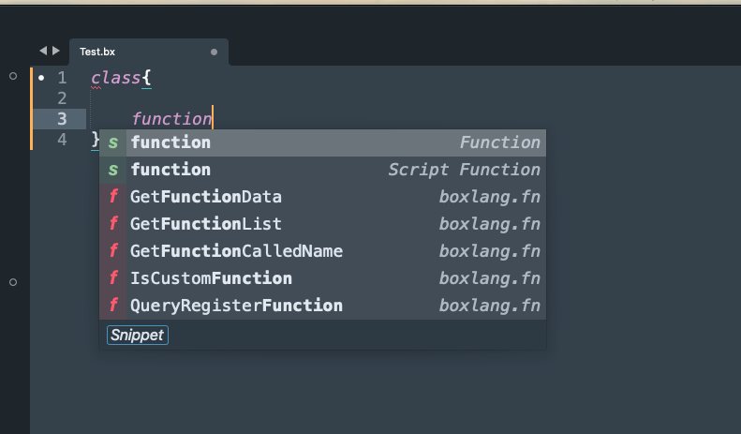Click 'Script Function' annotation text
The height and width of the screenshot is (434, 741).
coord(464,170)
